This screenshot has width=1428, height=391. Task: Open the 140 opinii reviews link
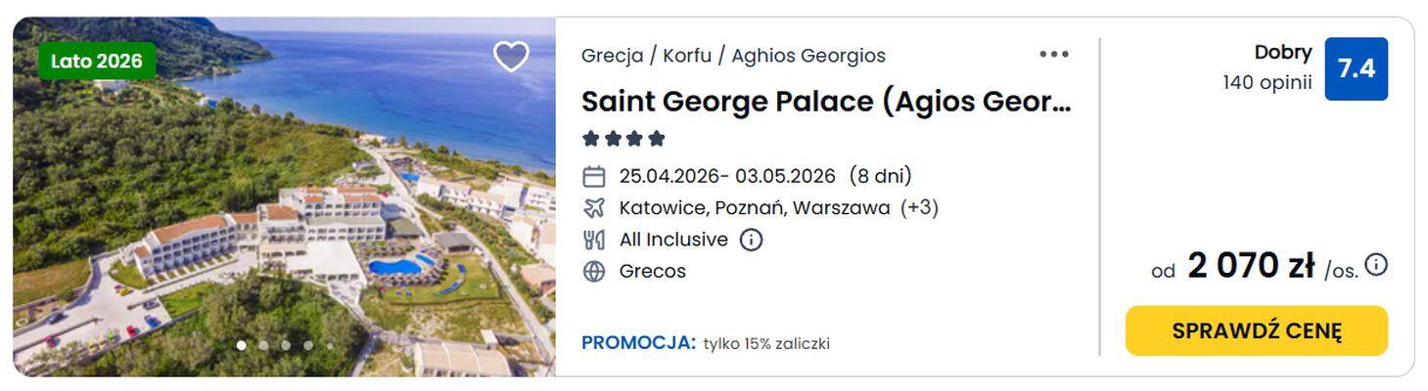click(x=1267, y=83)
